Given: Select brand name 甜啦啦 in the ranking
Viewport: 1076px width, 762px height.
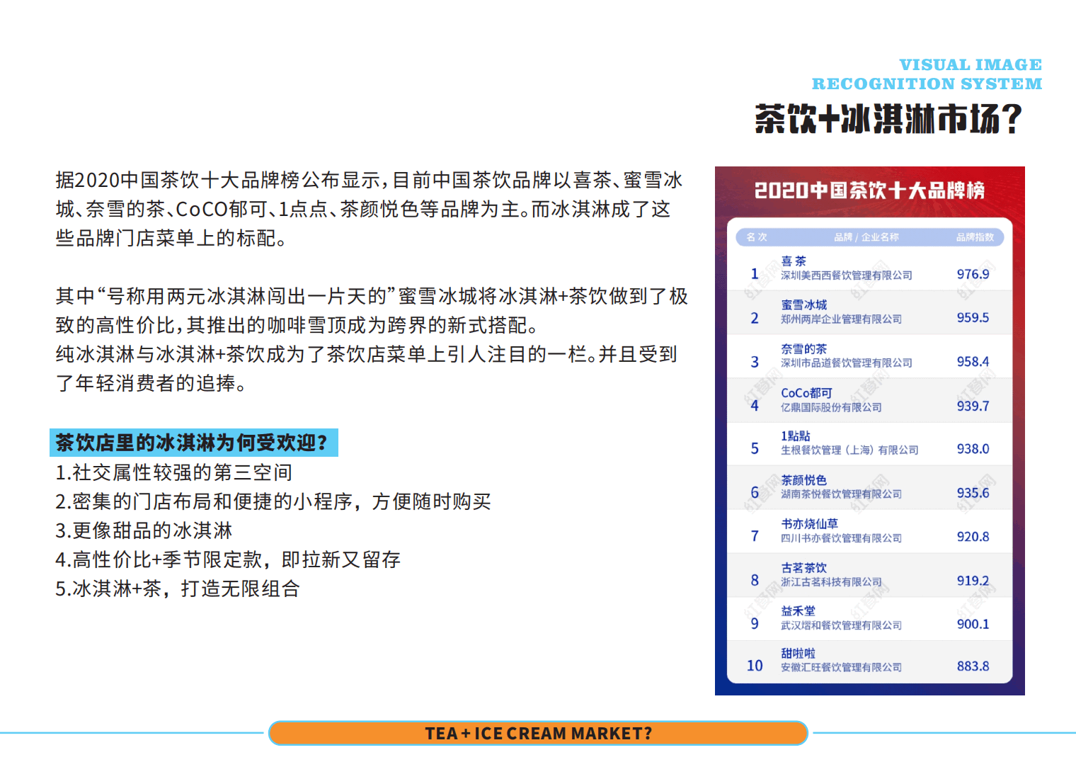Looking at the screenshot, I should pos(799,654).
